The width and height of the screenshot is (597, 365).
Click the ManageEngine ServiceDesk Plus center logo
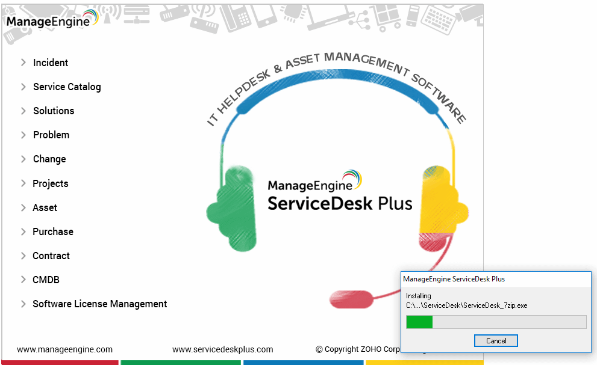[340, 191]
